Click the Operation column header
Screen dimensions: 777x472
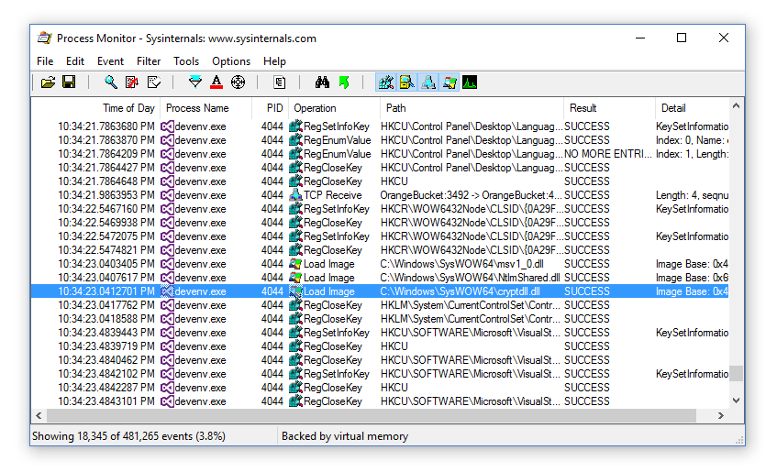click(x=316, y=108)
